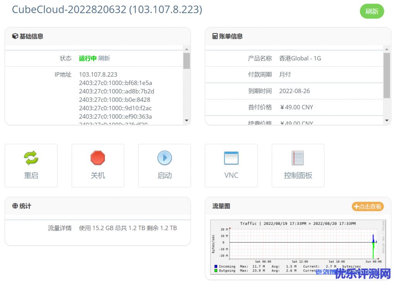Click IPv6 address 2403:27c0:1000::9d10:f2ac
Viewport: 396px width, 284px height.
tap(115, 108)
